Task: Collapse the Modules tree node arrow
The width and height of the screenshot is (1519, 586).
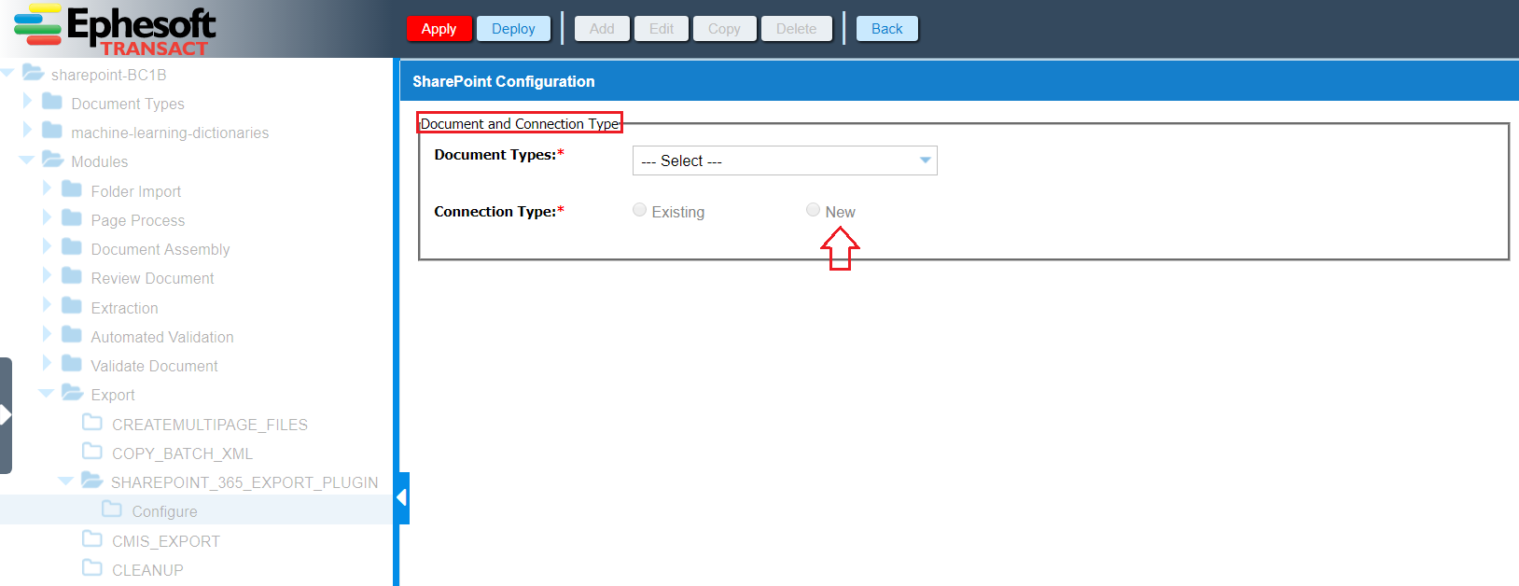Action: 27,160
